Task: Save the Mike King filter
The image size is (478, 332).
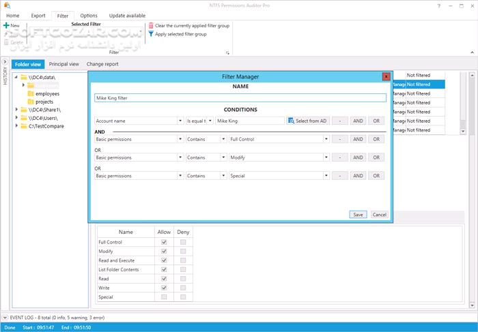Action: (x=358, y=214)
